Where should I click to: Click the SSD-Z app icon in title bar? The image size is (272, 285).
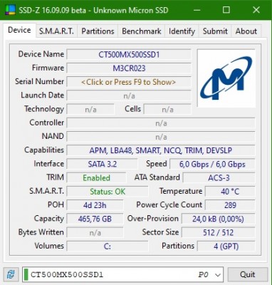pos(10,10)
